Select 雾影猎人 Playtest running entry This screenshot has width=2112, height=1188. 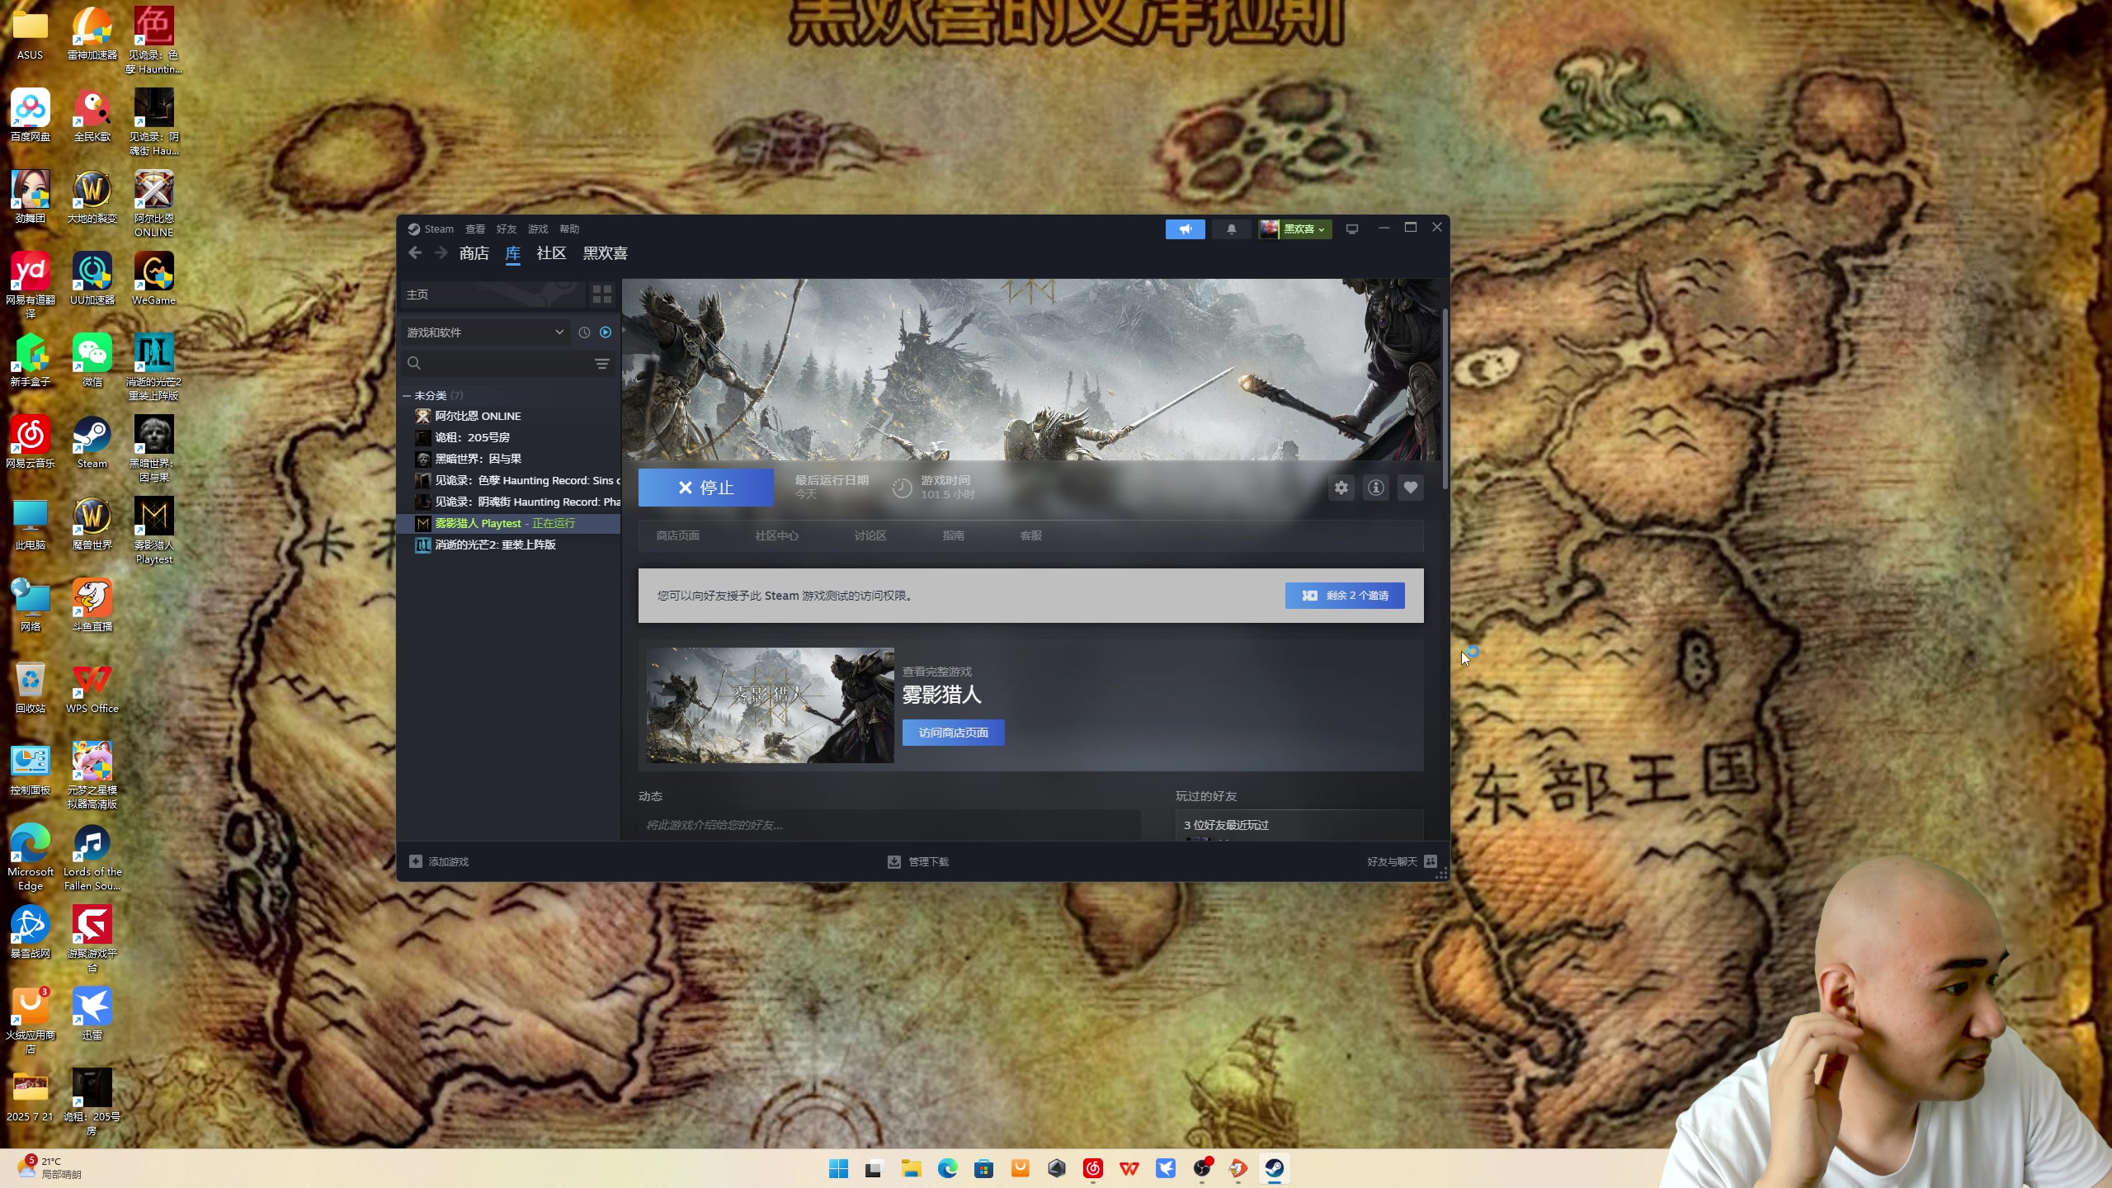[x=509, y=523]
